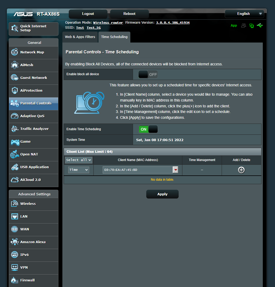
Task: Open the English language selector
Action: [244, 14]
